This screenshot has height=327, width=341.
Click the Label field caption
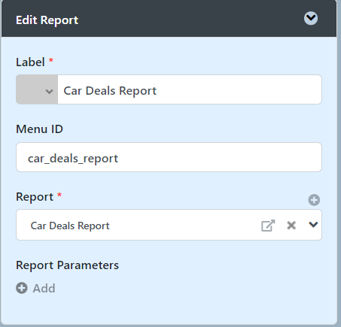(x=30, y=62)
